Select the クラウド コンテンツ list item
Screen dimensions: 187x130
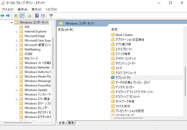pyautogui.click(x=126, y=58)
